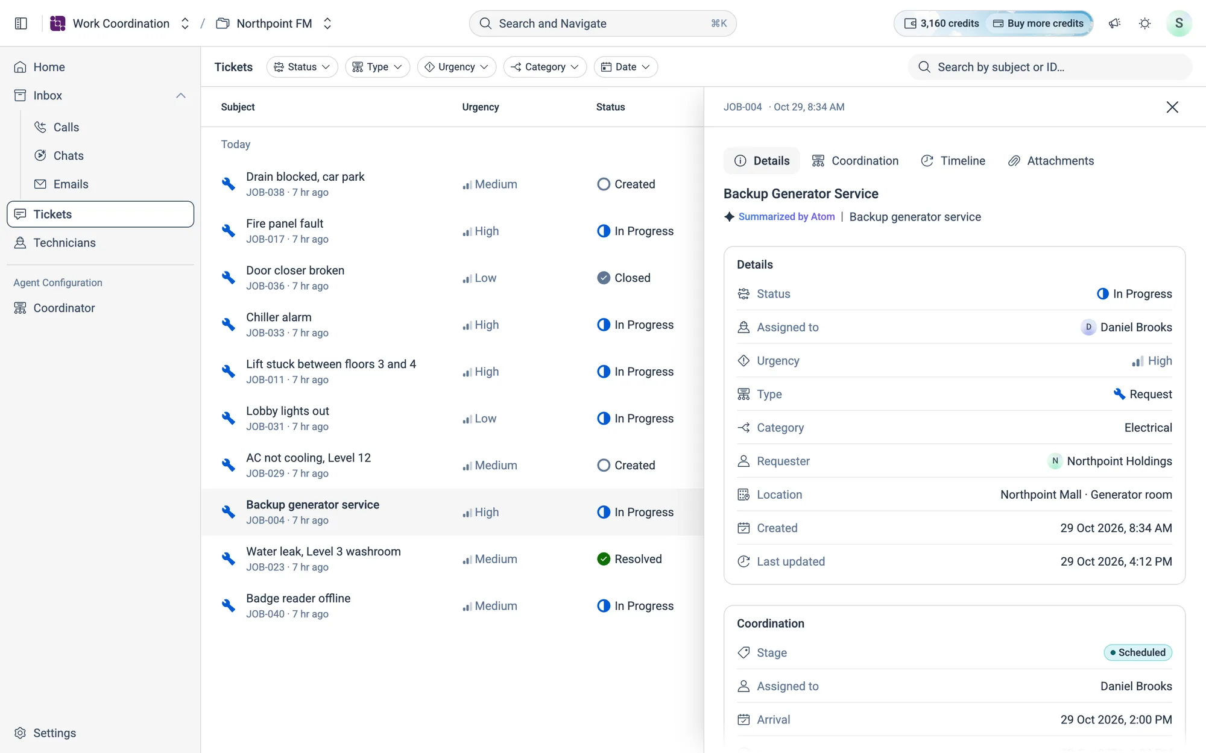The image size is (1206, 753).
Task: Expand the Northpoint FM project switcher
Action: 327,23
